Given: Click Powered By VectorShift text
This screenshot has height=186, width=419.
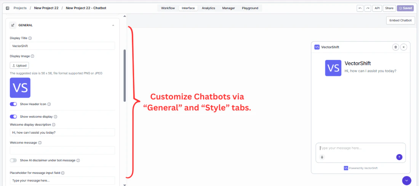Looking at the screenshot, I should [363, 168].
